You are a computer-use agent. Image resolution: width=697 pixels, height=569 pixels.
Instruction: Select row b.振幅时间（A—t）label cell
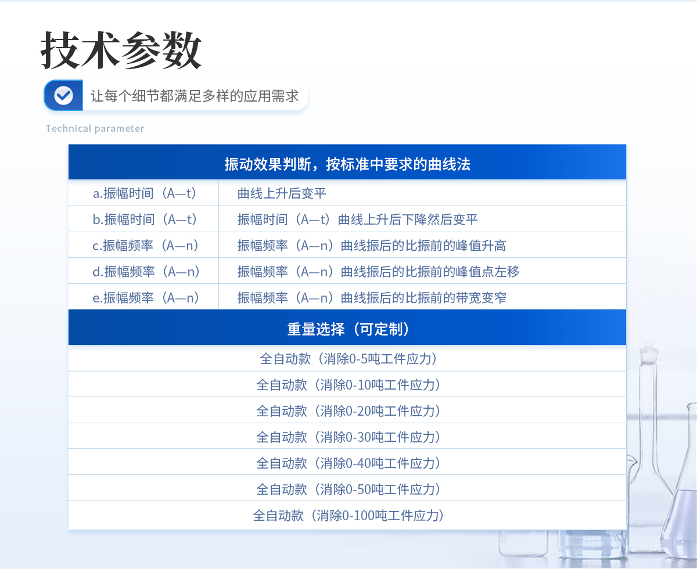click(145, 219)
